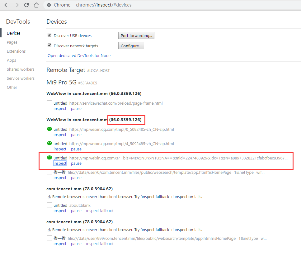
Task: Click WeChat icon of 0_5092485 tmpl entry
Action: (x=49, y=129)
